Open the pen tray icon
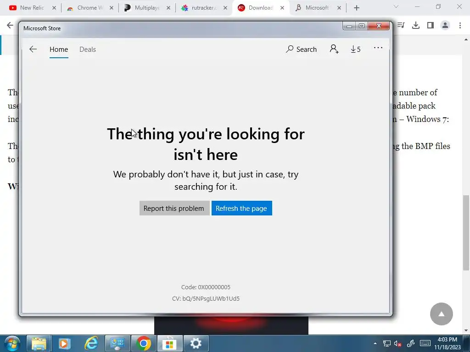Image resolution: width=470 pixels, height=352 pixels. (x=410, y=344)
